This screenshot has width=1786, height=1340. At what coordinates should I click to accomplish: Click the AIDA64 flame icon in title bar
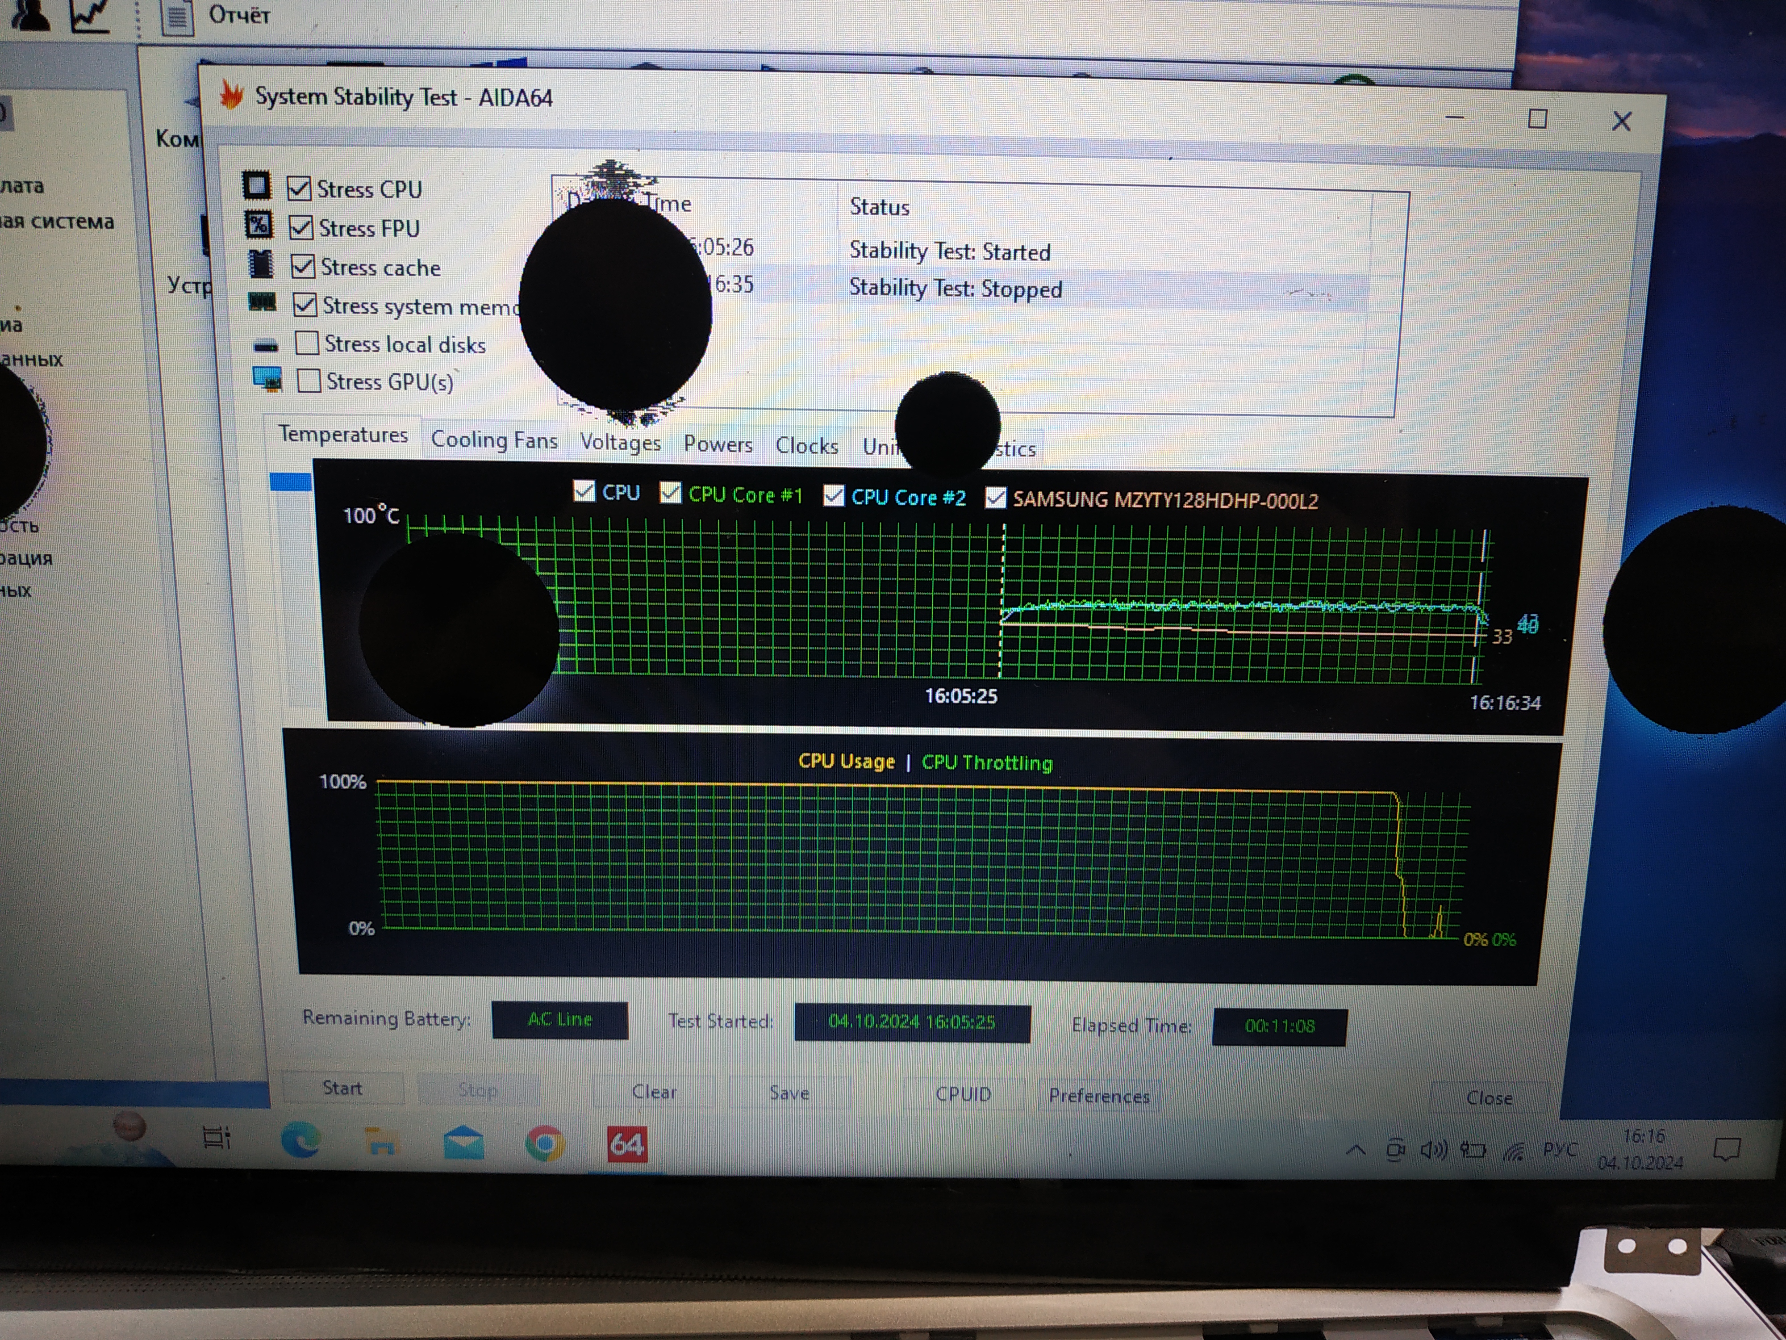coord(232,95)
